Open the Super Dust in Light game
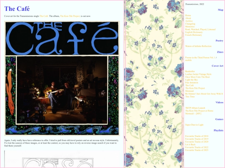Viewport: 225px width, 168px height. [x=194, y=125]
